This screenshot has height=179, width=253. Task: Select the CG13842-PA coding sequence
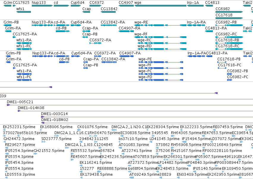click(x=109, y=62)
